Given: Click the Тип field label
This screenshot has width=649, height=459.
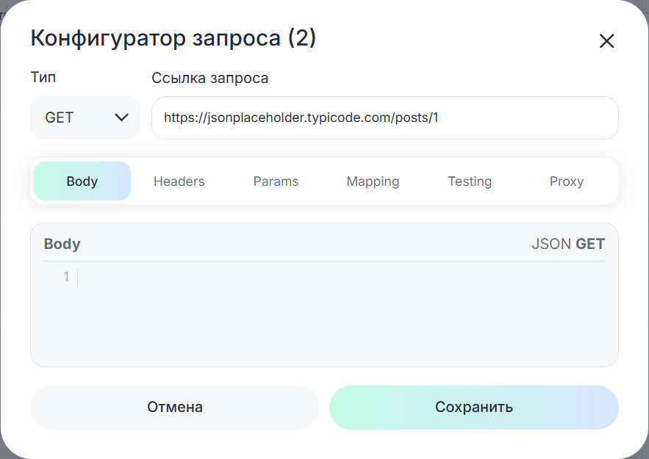Looking at the screenshot, I should pos(43,77).
